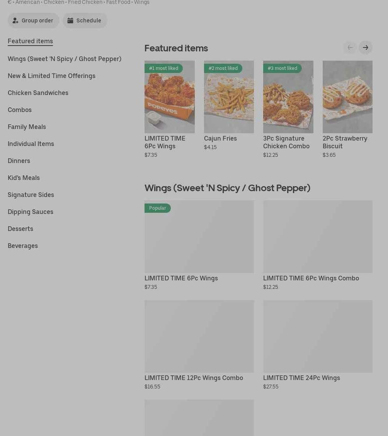Choose the 2Pc Strawberry Biscuit image
388x436 pixels.
pyautogui.click(x=347, y=97)
